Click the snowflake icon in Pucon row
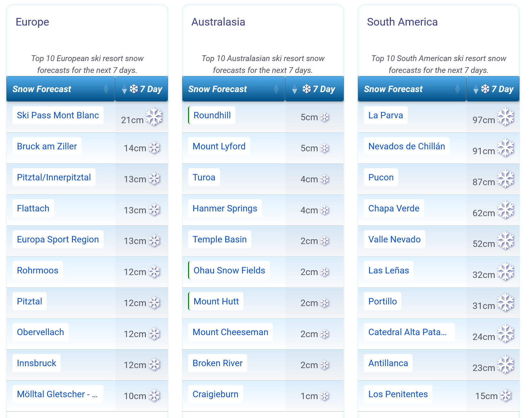The image size is (530, 418). pyautogui.click(x=506, y=179)
